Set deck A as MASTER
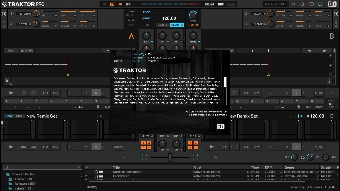The image size is (340, 191). pyautogui.click(x=27, y=51)
